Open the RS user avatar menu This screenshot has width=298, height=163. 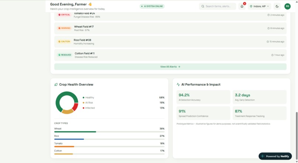(287, 6)
